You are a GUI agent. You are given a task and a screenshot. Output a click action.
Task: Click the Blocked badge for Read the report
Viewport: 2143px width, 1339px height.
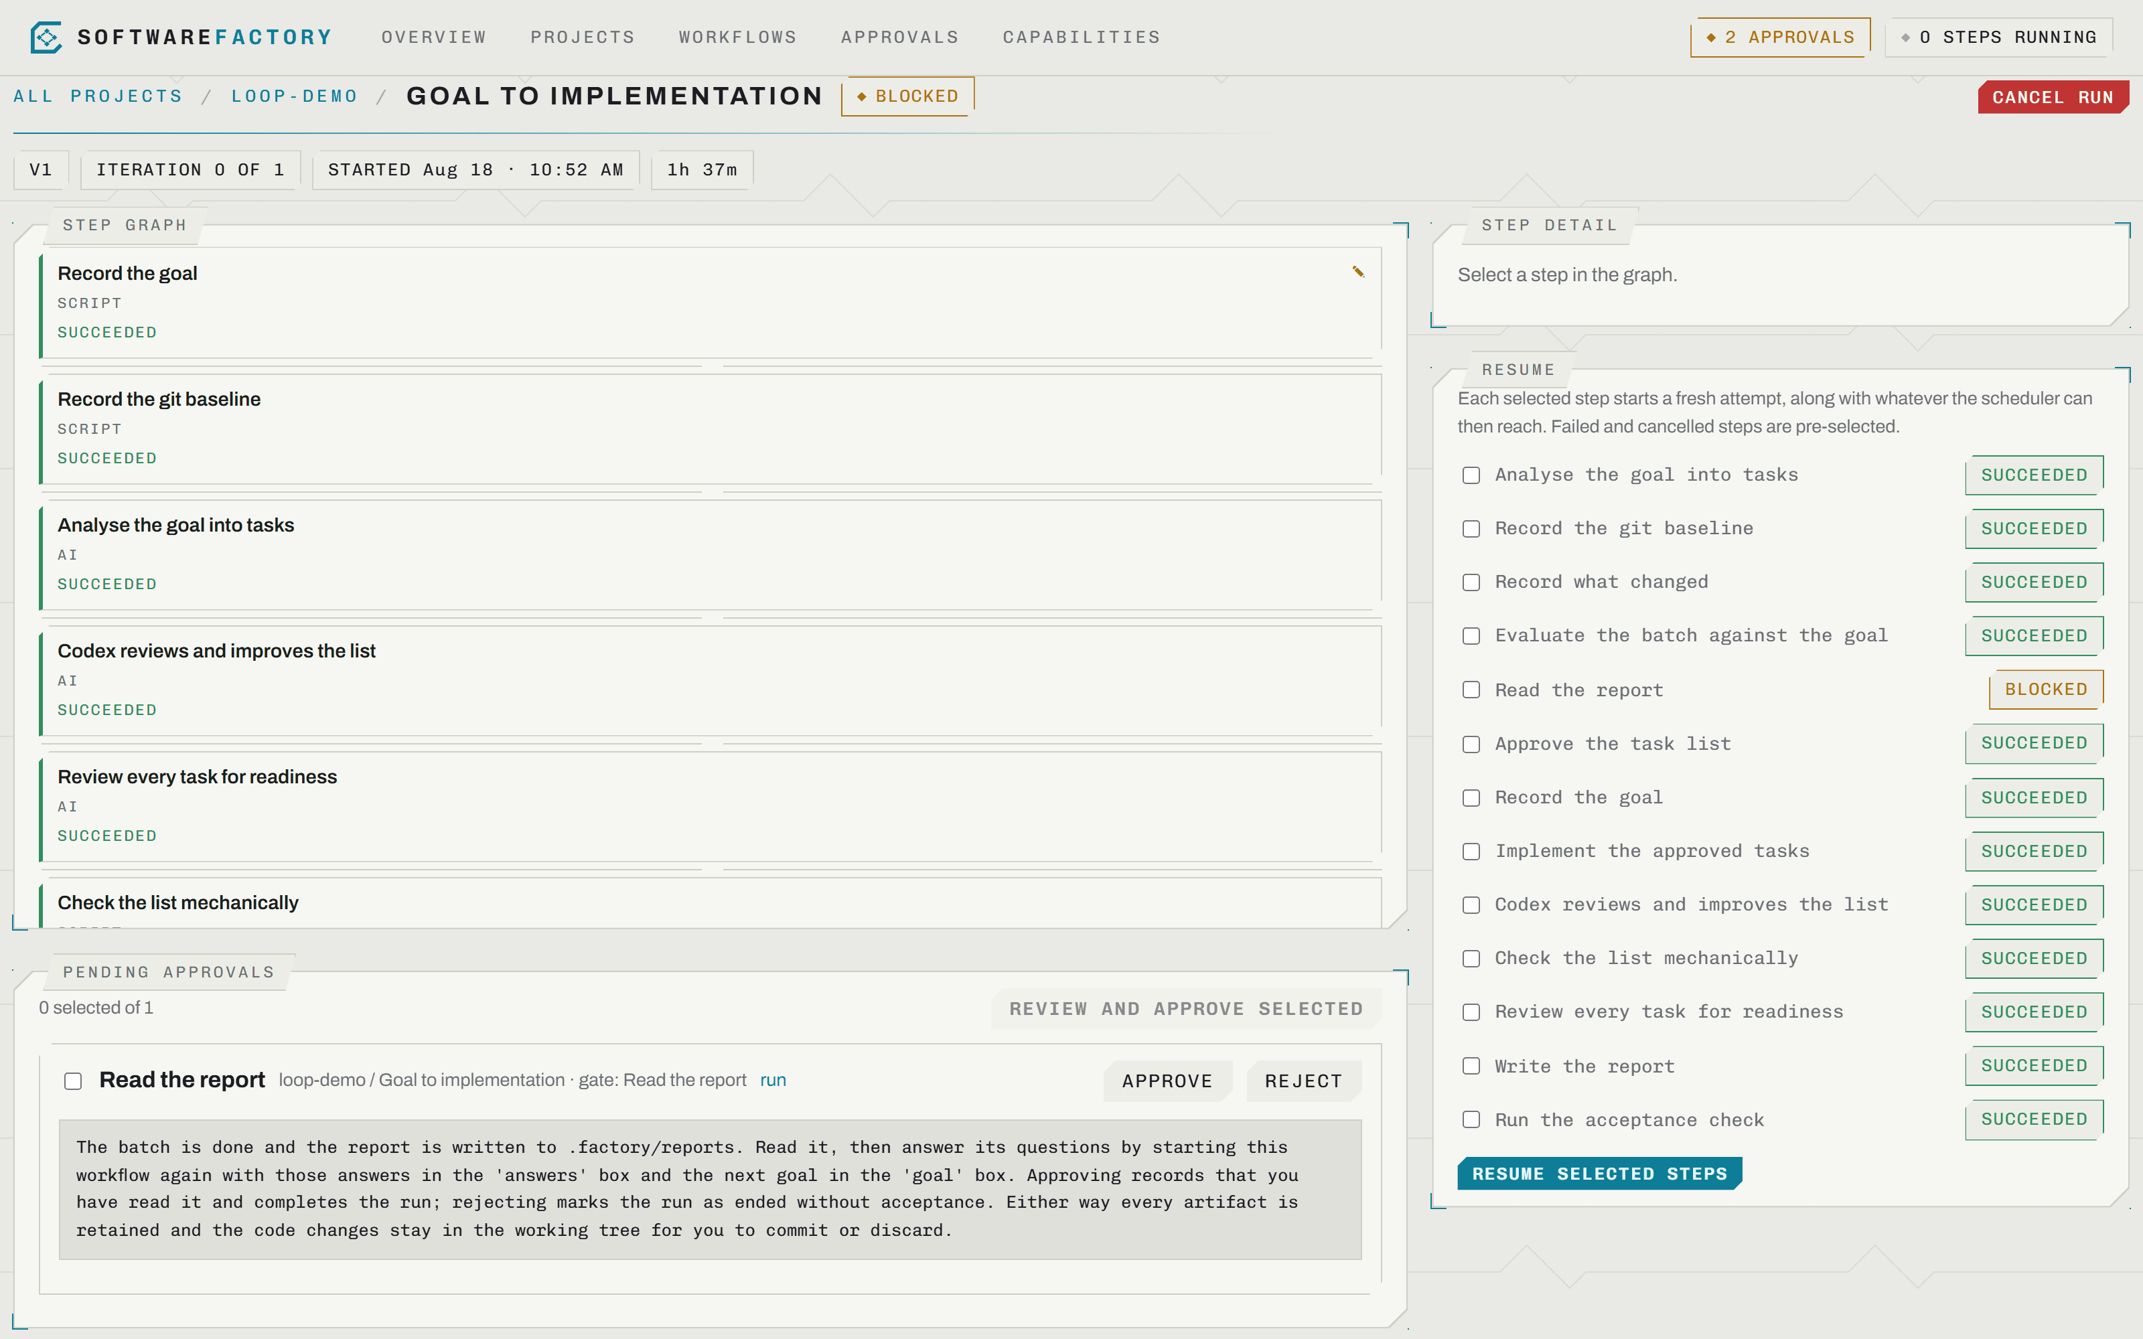click(2046, 689)
